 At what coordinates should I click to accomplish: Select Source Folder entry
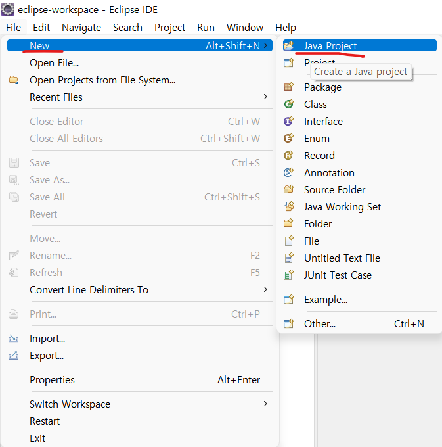click(x=360, y=189)
